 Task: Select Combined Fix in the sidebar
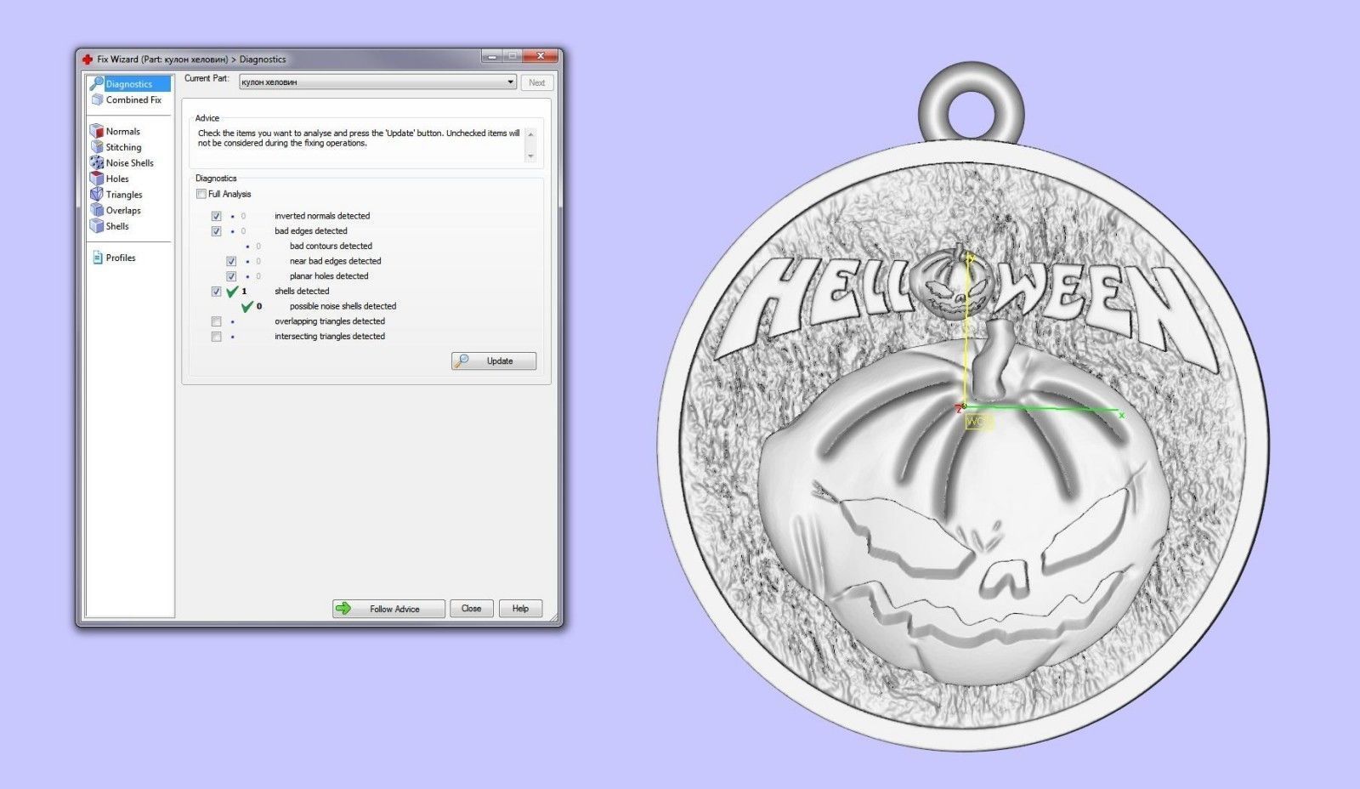133,99
